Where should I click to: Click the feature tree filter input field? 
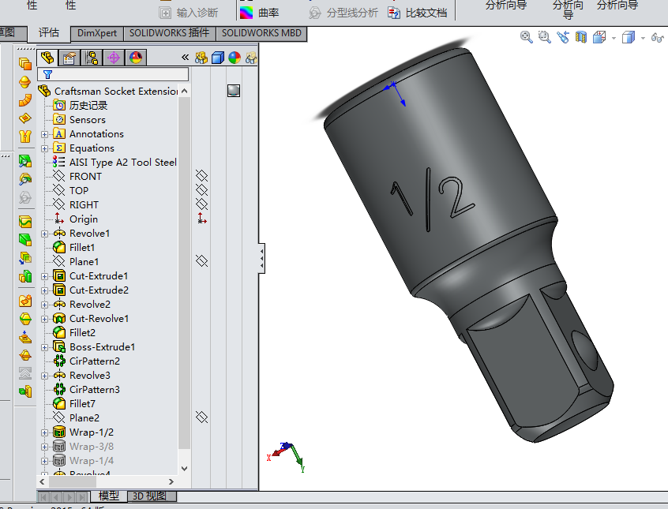coord(113,74)
